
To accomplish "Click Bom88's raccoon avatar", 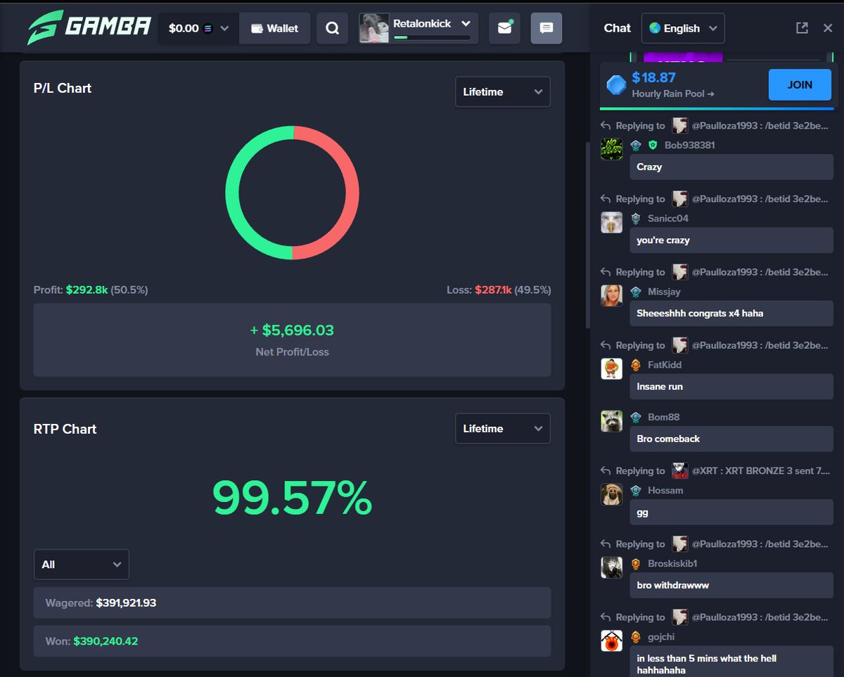I will 612,420.
